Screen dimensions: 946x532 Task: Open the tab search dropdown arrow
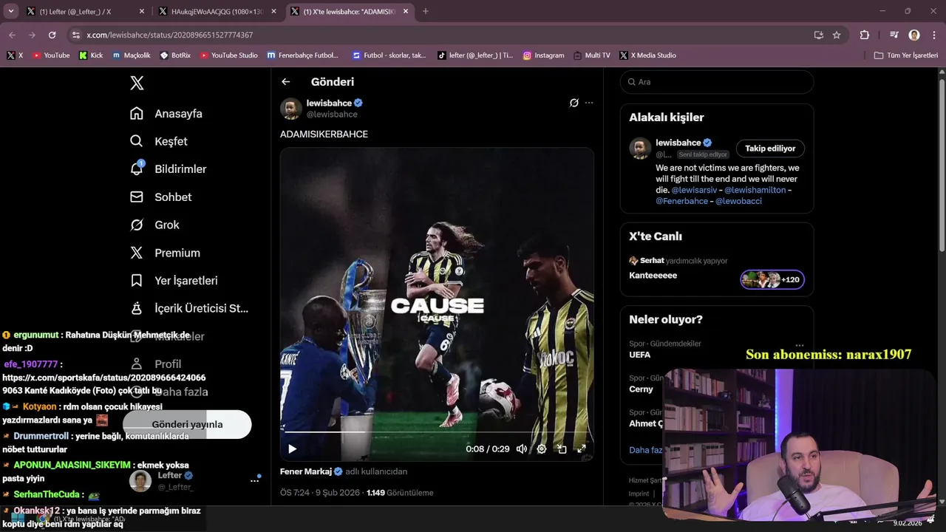[x=10, y=11]
